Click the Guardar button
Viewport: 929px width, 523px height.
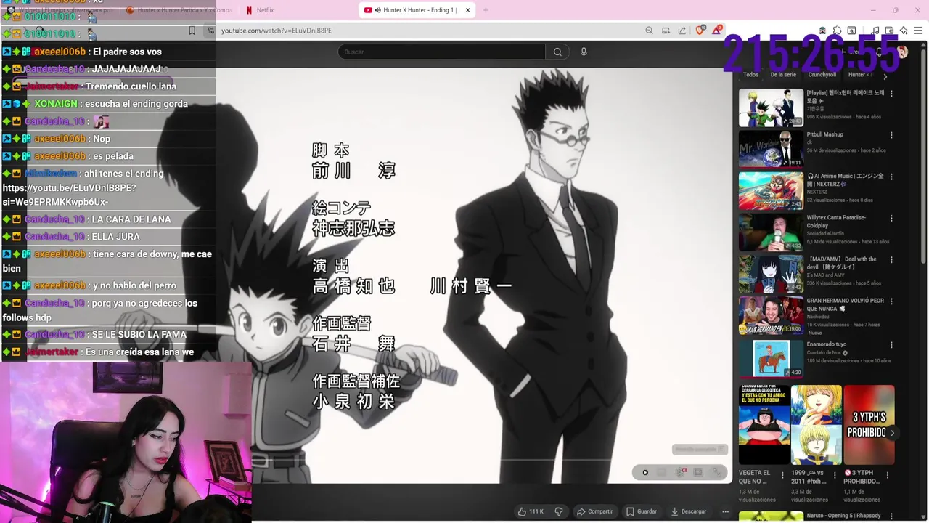coord(642,511)
